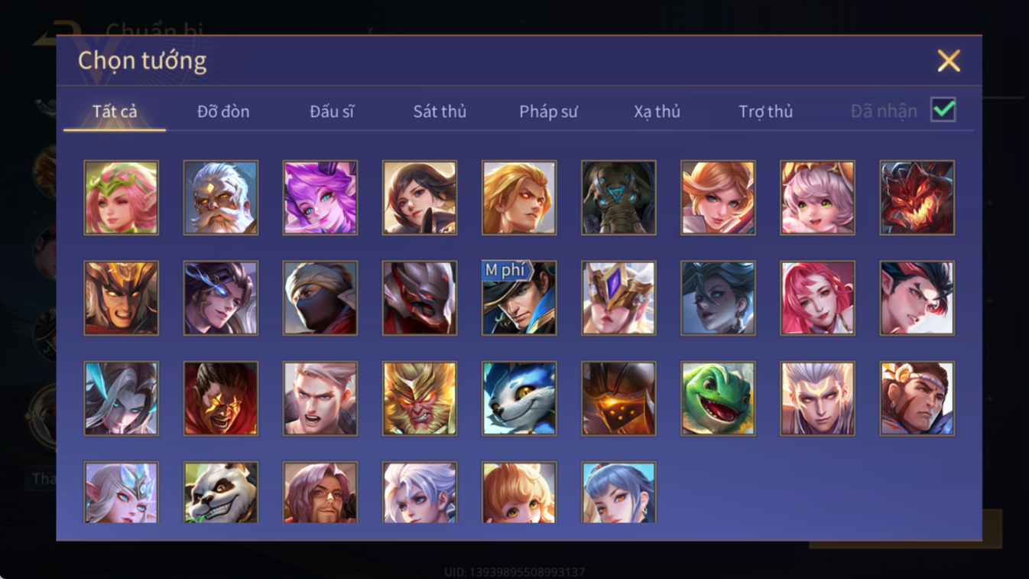The height and width of the screenshot is (579, 1029).
Task: Select the elephant-masked dark hero portrait
Action: pyautogui.click(x=618, y=197)
